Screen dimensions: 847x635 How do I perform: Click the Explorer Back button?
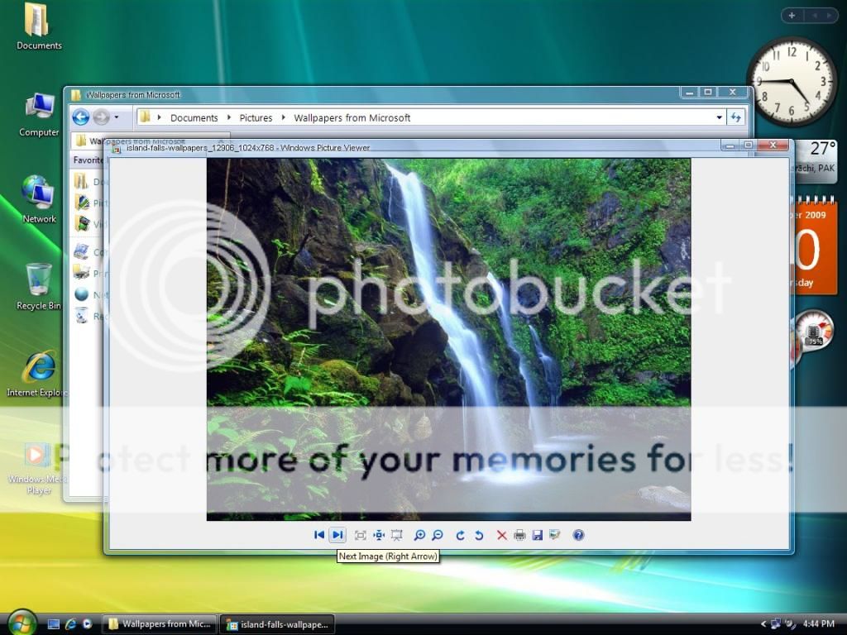pos(81,117)
